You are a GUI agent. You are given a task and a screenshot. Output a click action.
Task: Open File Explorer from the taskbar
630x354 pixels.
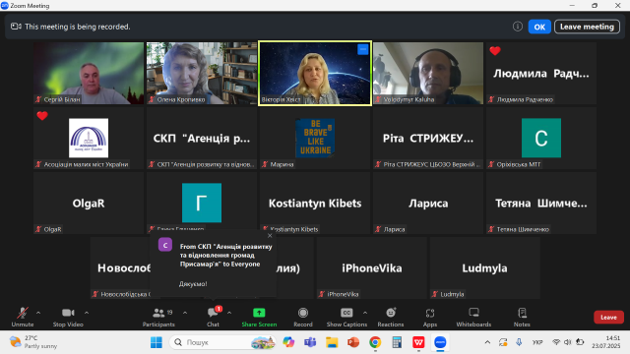coord(332,342)
